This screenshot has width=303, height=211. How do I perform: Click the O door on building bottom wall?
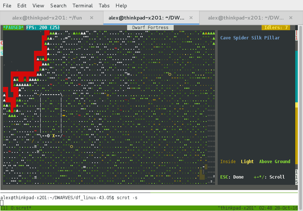tap(48, 136)
